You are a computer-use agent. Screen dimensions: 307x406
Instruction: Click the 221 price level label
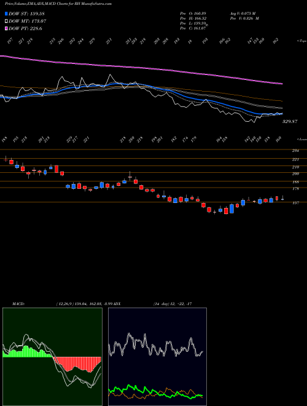click(x=295, y=159)
